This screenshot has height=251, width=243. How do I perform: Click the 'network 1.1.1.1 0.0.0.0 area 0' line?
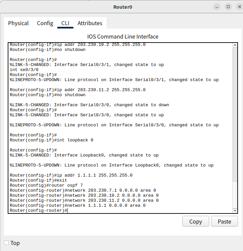tap(78, 205)
